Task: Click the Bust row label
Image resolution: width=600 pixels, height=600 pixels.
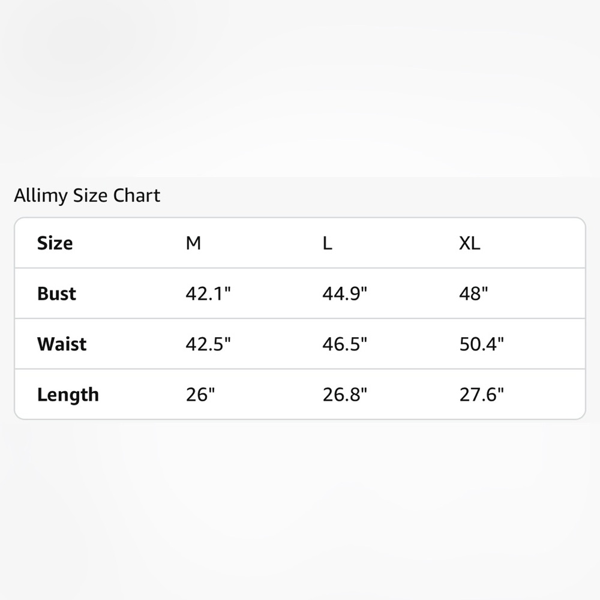Action: click(x=56, y=293)
